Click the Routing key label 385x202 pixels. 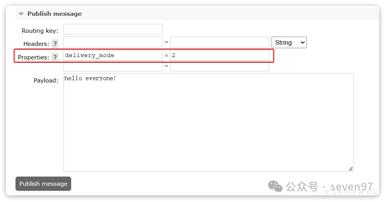pyautogui.click(x=40, y=31)
